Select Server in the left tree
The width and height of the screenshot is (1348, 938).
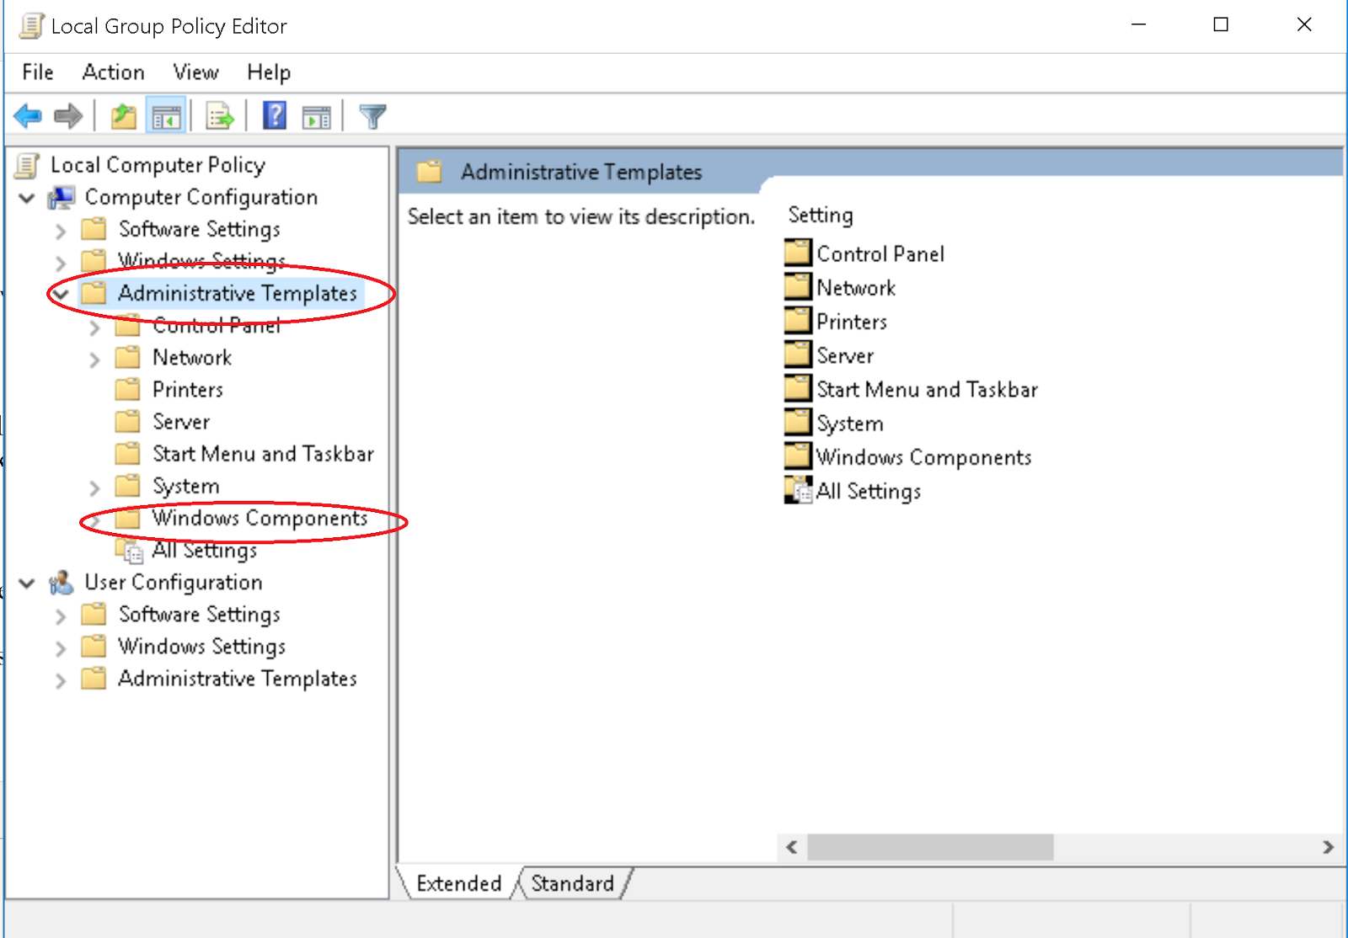(x=181, y=422)
